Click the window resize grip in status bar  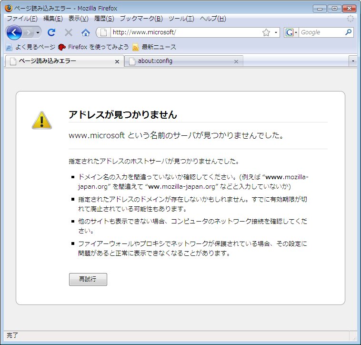tap(354, 338)
